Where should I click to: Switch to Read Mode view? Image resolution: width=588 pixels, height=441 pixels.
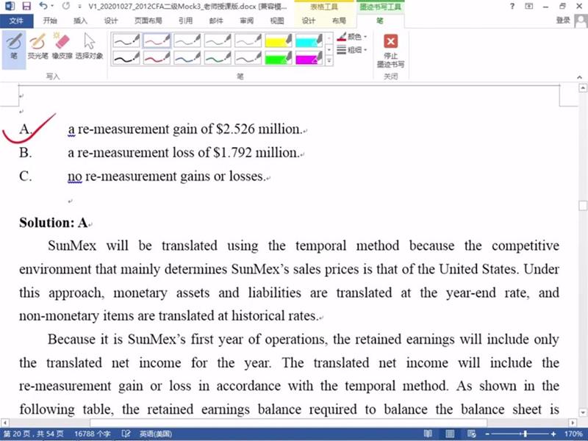[428, 434]
